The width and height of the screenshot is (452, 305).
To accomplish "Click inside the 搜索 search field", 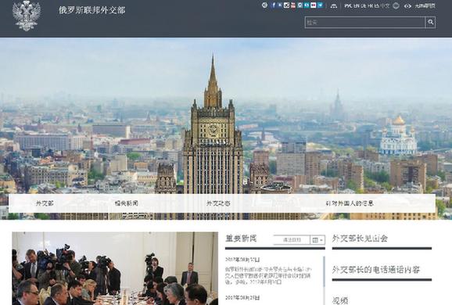I will [365, 22].
